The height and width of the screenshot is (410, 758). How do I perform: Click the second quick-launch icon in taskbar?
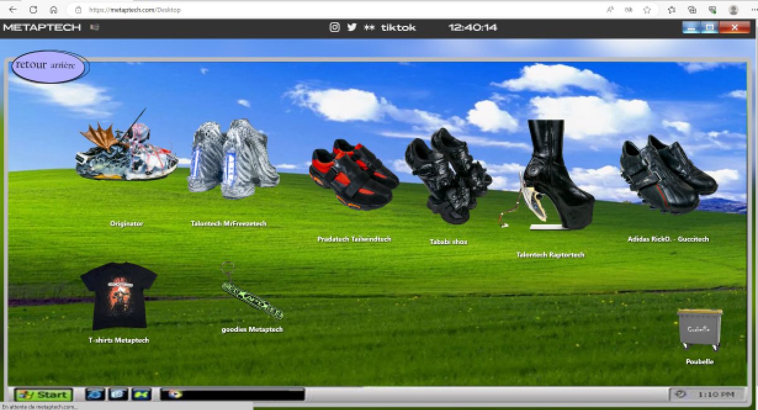coord(119,394)
